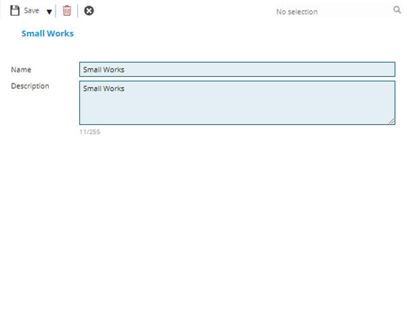The height and width of the screenshot is (313, 407).
Task: Expand the Save options dropdown arrow
Action: [49, 12]
